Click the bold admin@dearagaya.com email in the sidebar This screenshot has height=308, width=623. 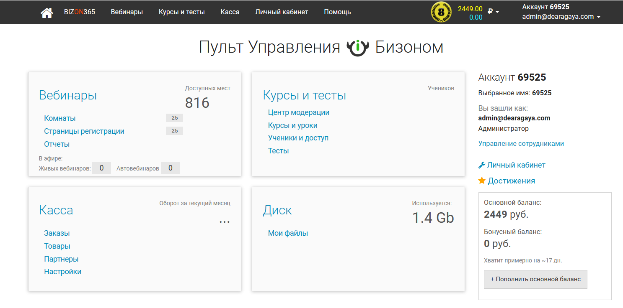[x=514, y=118]
